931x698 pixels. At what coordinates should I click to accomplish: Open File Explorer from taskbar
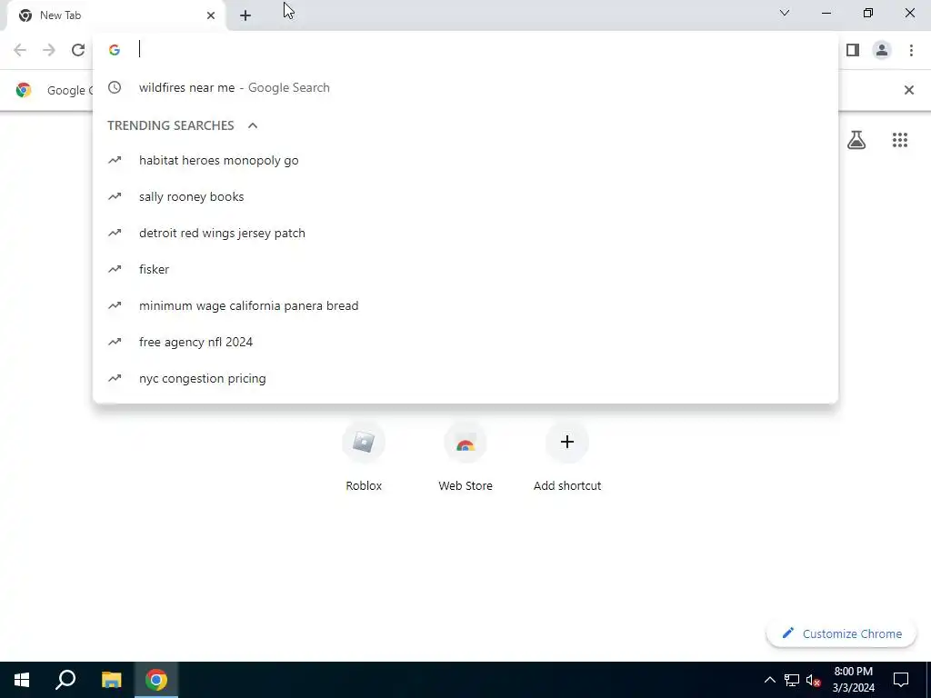coord(111,680)
